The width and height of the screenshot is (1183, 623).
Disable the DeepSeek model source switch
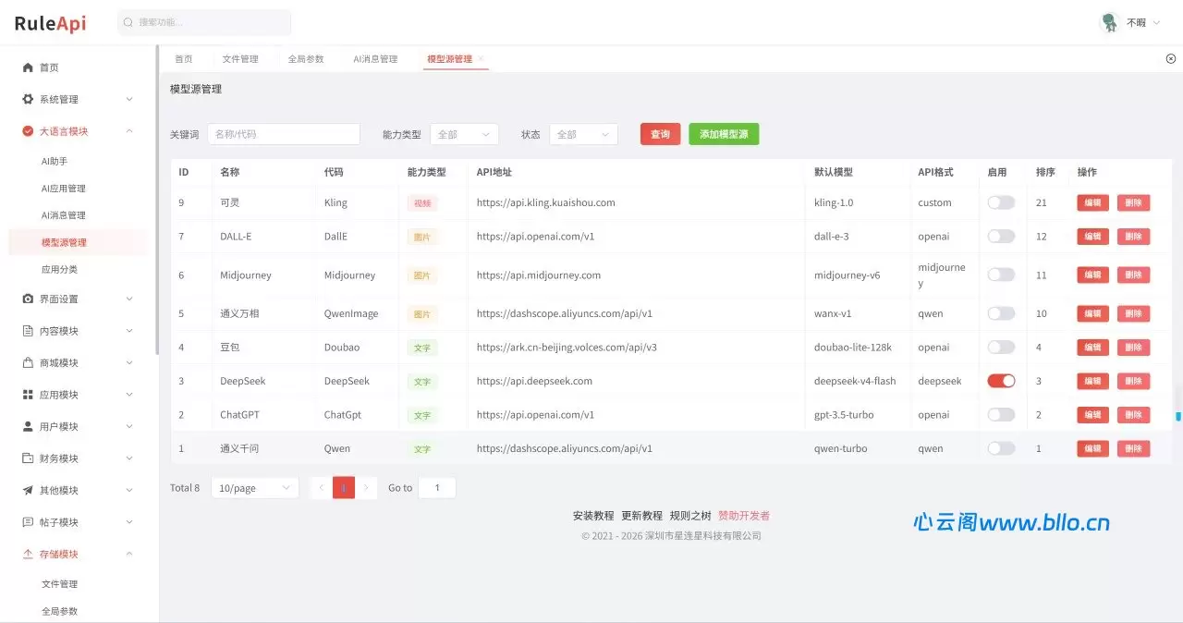1001,381
